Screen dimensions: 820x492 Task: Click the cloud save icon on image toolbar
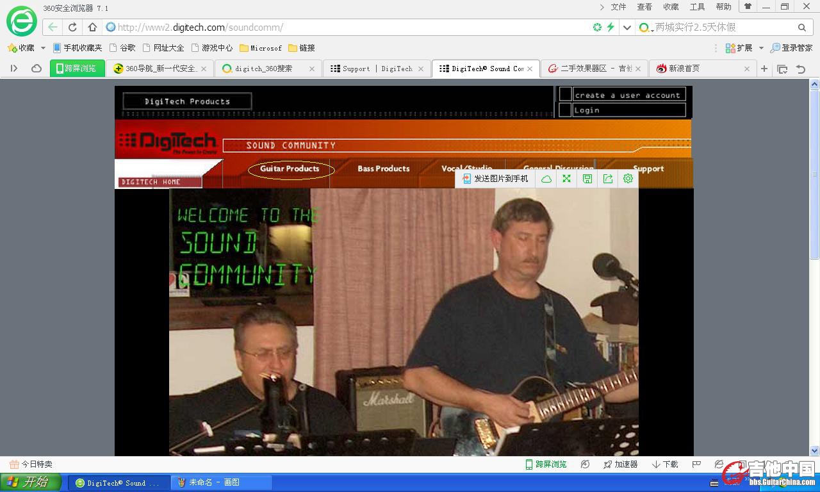[546, 179]
